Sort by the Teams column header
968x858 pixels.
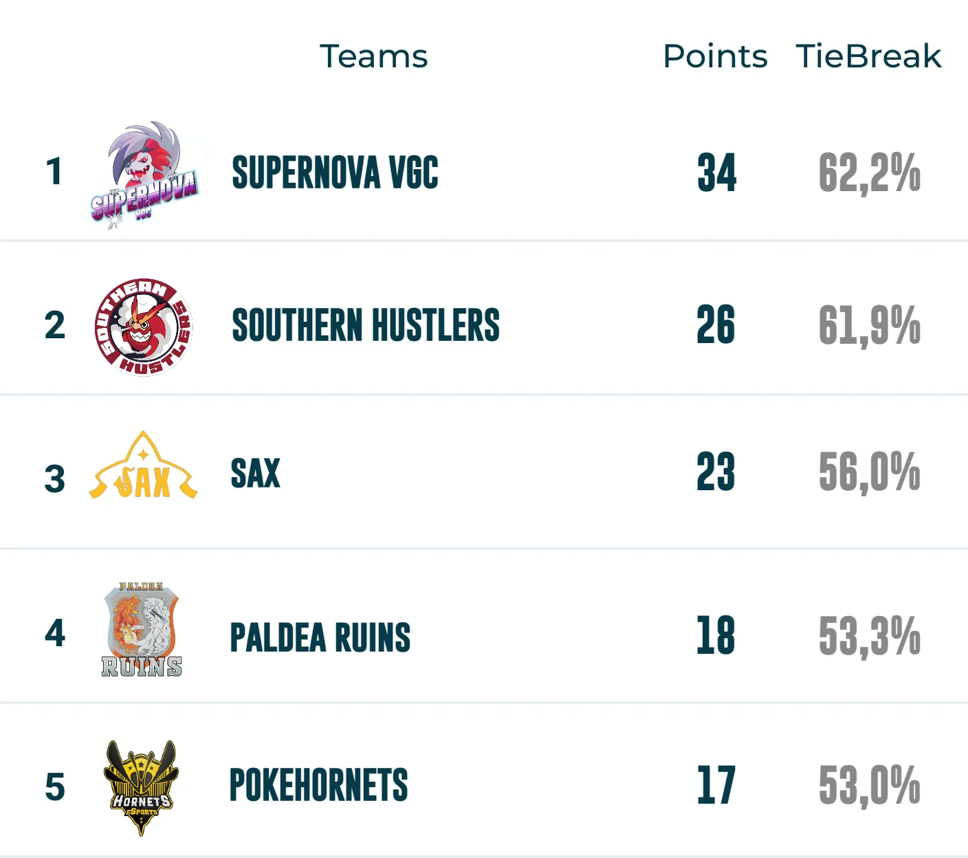pos(373,56)
